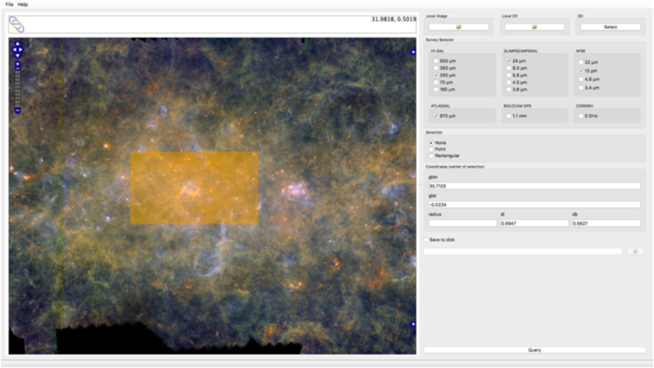
Task: Enable WISE 4.6 µm survey
Action: coord(581,79)
